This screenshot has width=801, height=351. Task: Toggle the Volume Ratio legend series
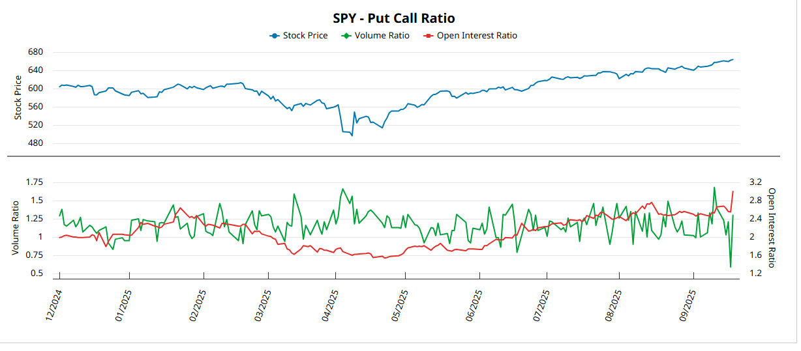tap(376, 36)
